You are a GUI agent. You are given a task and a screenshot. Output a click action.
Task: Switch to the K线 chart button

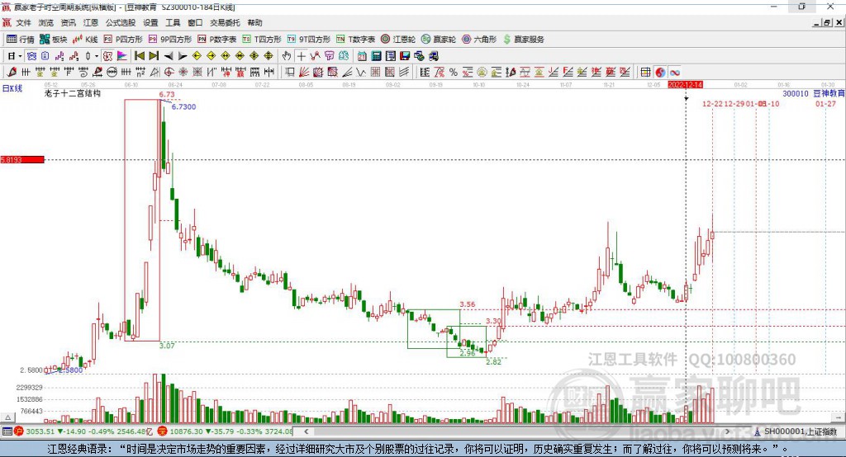click(85, 40)
